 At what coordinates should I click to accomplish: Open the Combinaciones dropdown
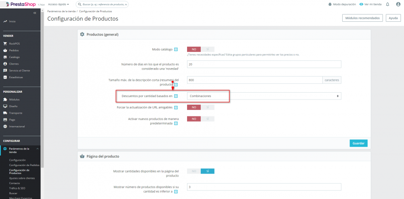(264, 96)
